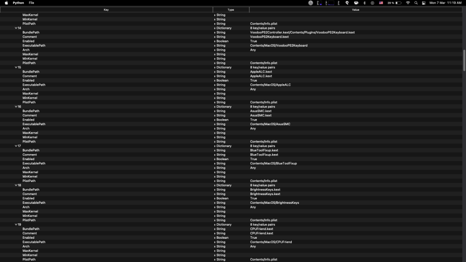
Task: Click the vertical scrollbar thumb
Action: [x=464, y=60]
